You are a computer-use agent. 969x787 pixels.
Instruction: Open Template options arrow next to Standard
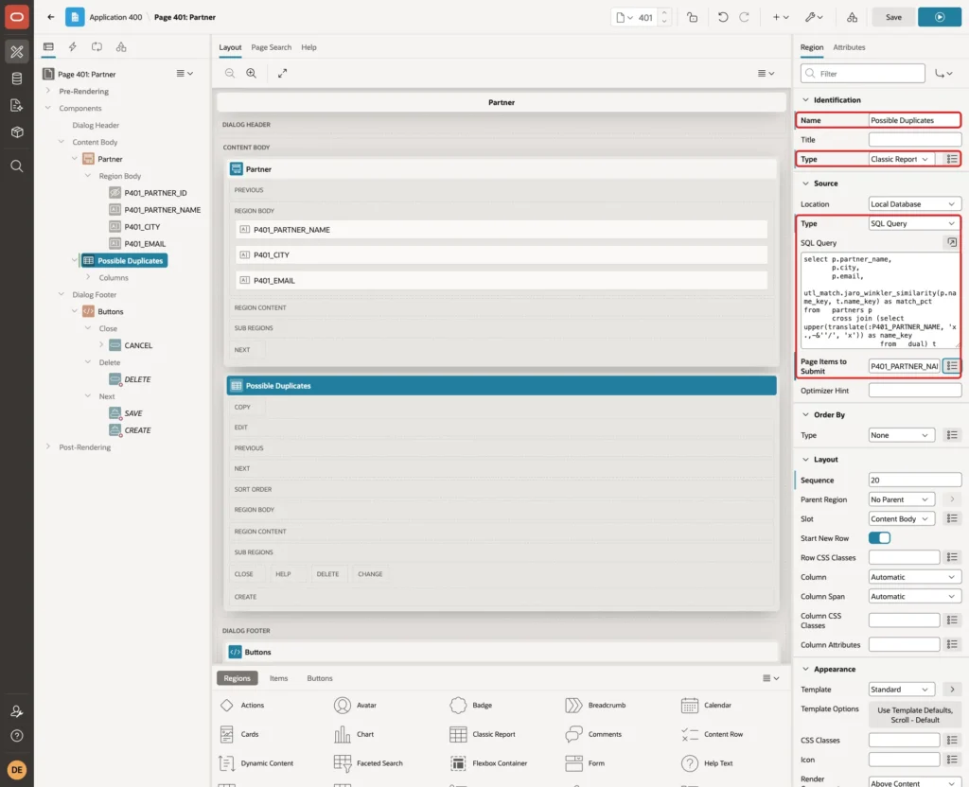952,689
